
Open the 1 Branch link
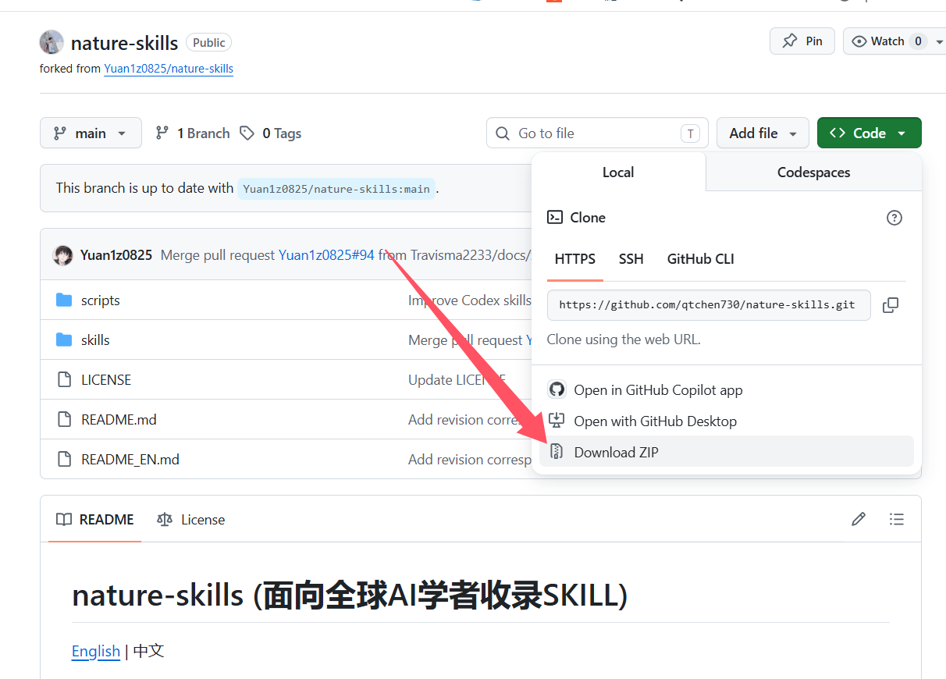tap(193, 133)
